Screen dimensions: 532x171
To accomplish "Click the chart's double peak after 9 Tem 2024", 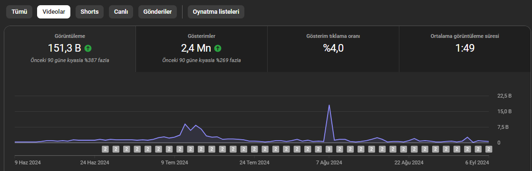I will 190,127.
